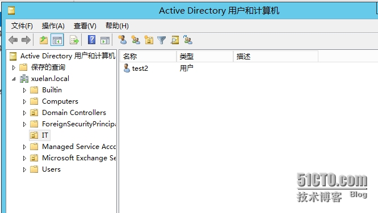
Task: Sort by the 名称 column header
Action: pyautogui.click(x=148, y=56)
